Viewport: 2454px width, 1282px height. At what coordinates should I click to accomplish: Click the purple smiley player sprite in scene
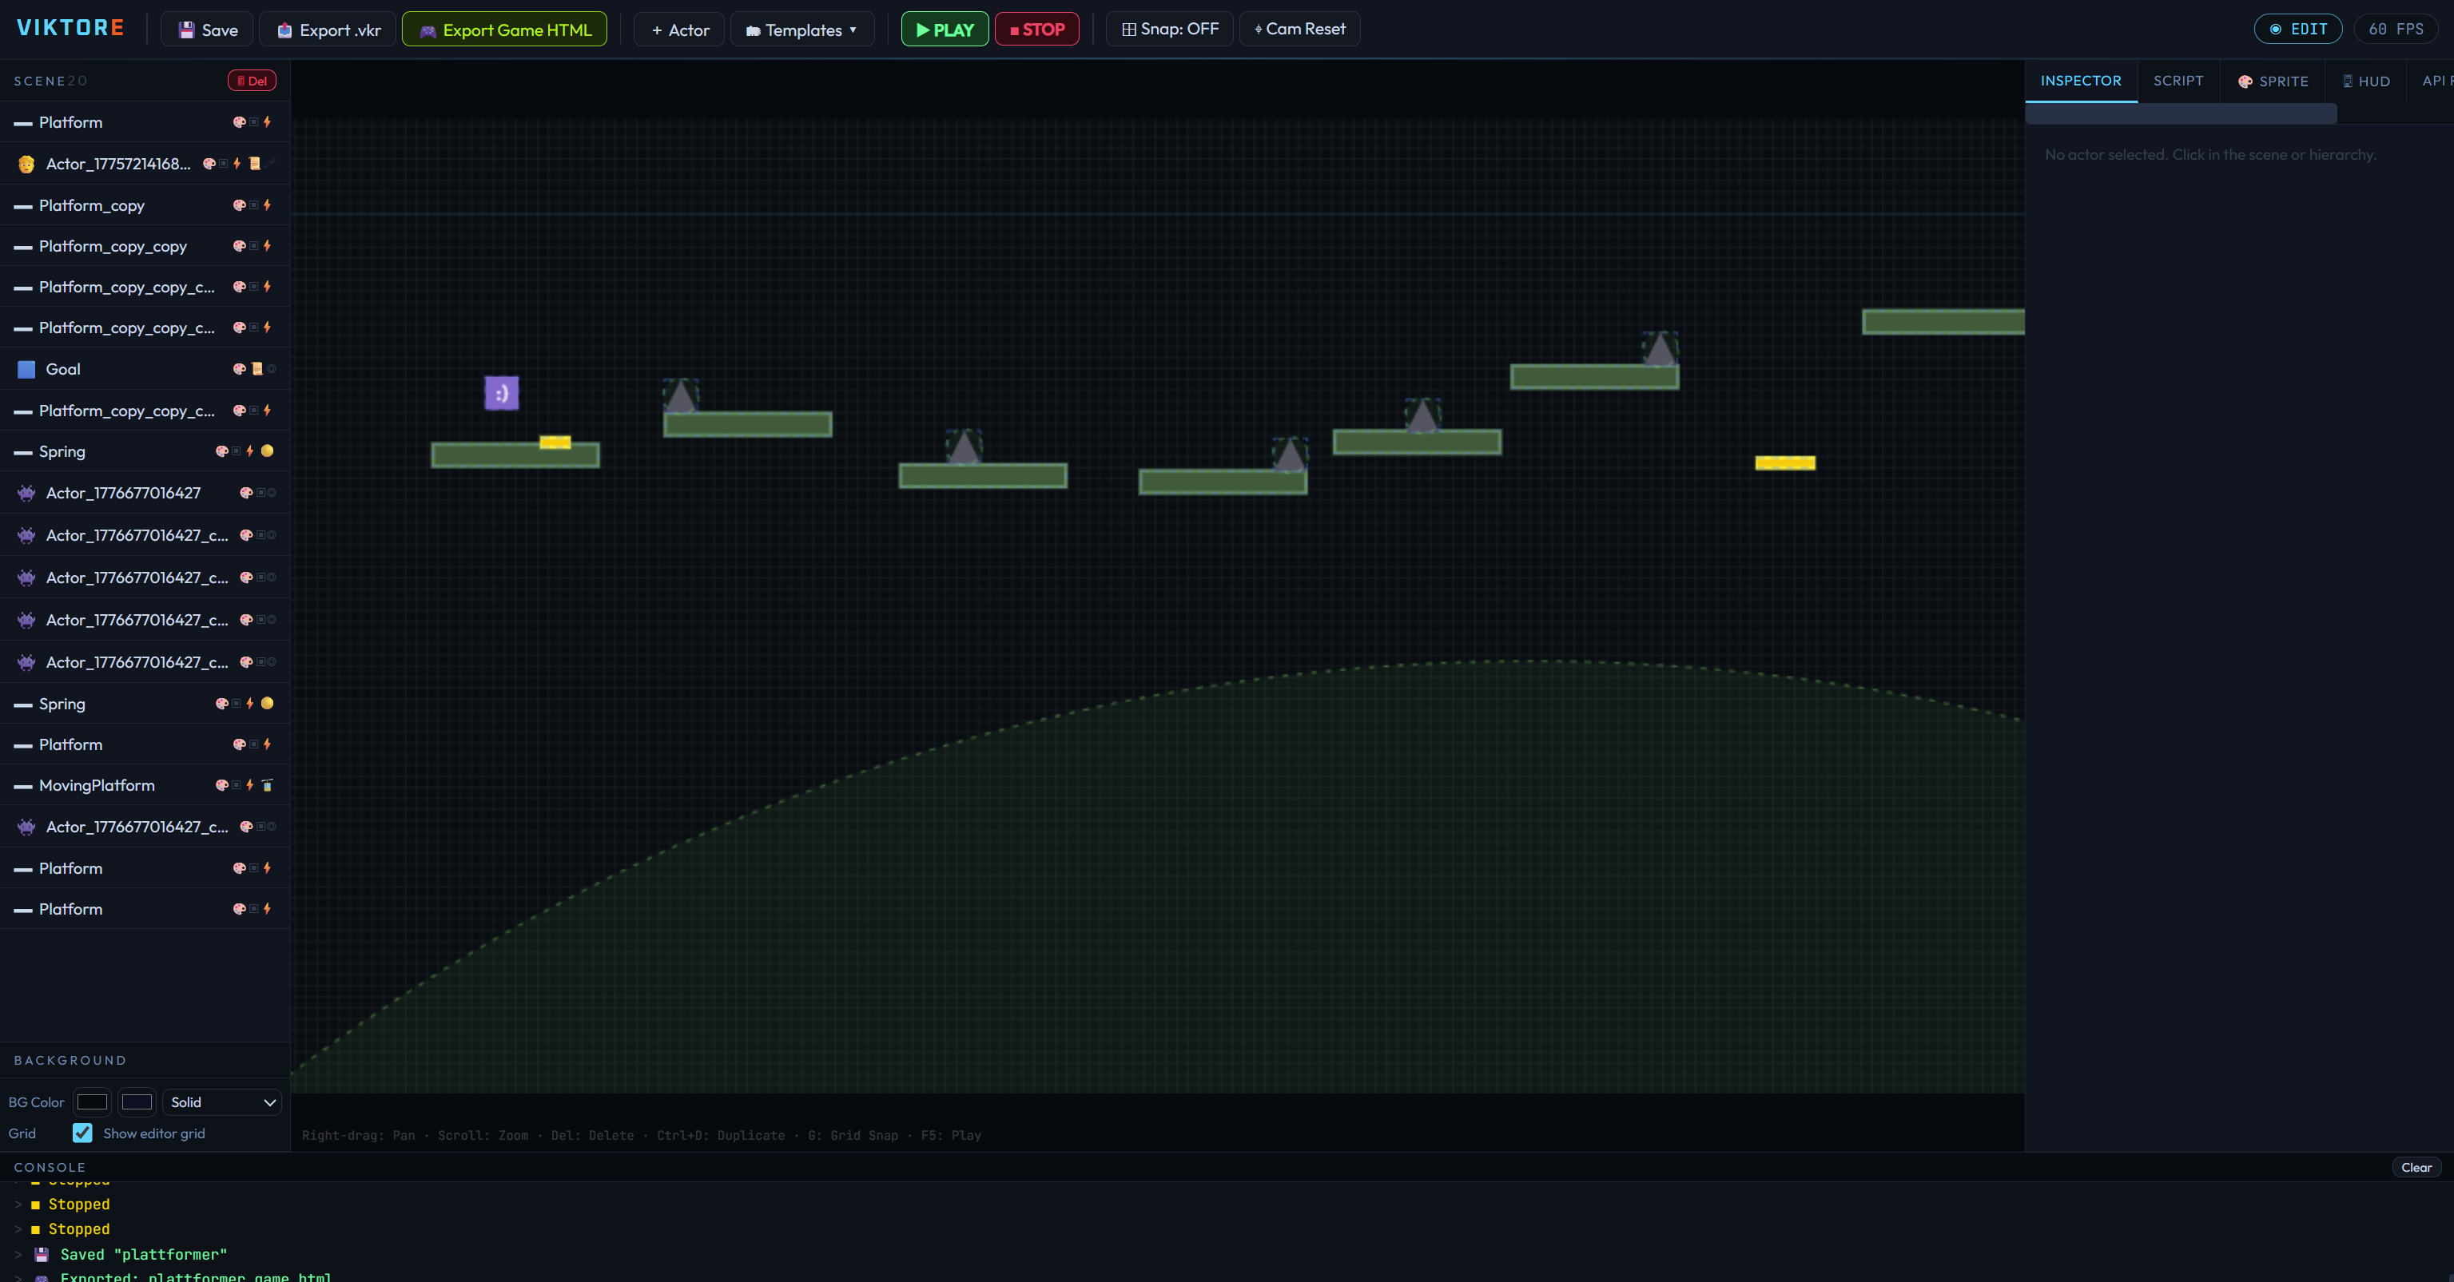pos(501,392)
